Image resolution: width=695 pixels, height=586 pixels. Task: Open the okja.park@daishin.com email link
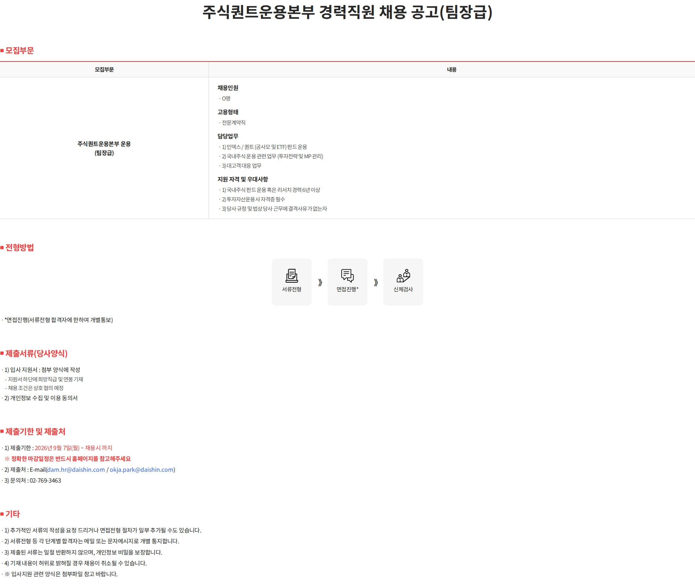[142, 470]
